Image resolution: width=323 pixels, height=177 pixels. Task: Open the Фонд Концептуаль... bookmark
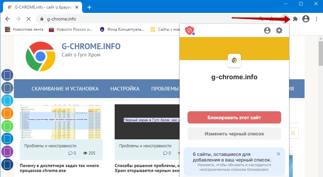123,29
